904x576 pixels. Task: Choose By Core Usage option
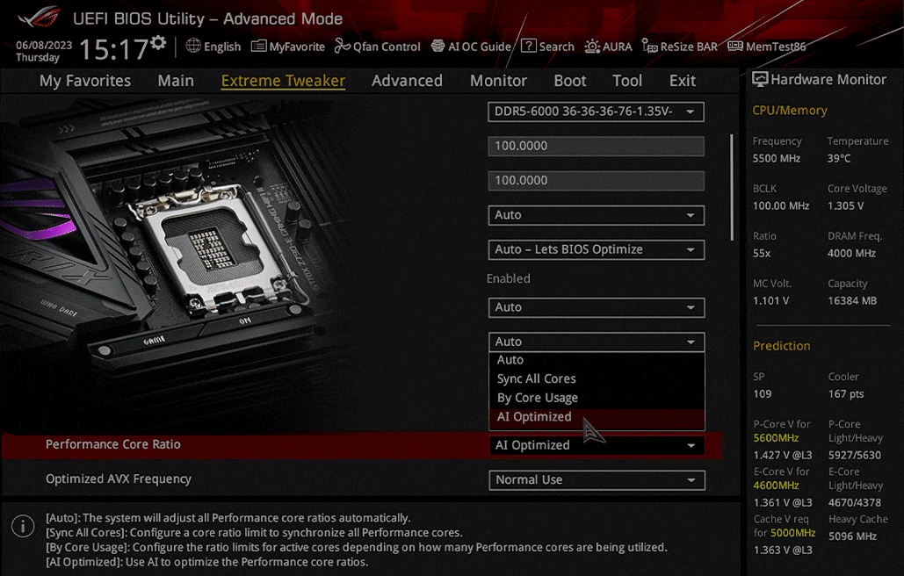coord(597,398)
